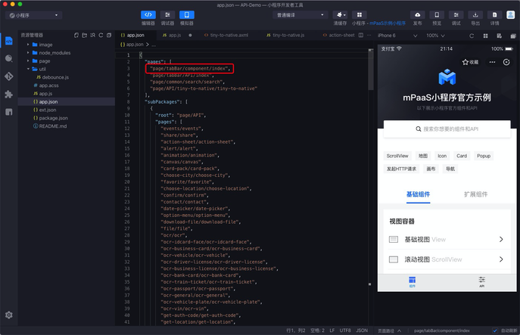Click the 发布 publish cloud icon

417,15
